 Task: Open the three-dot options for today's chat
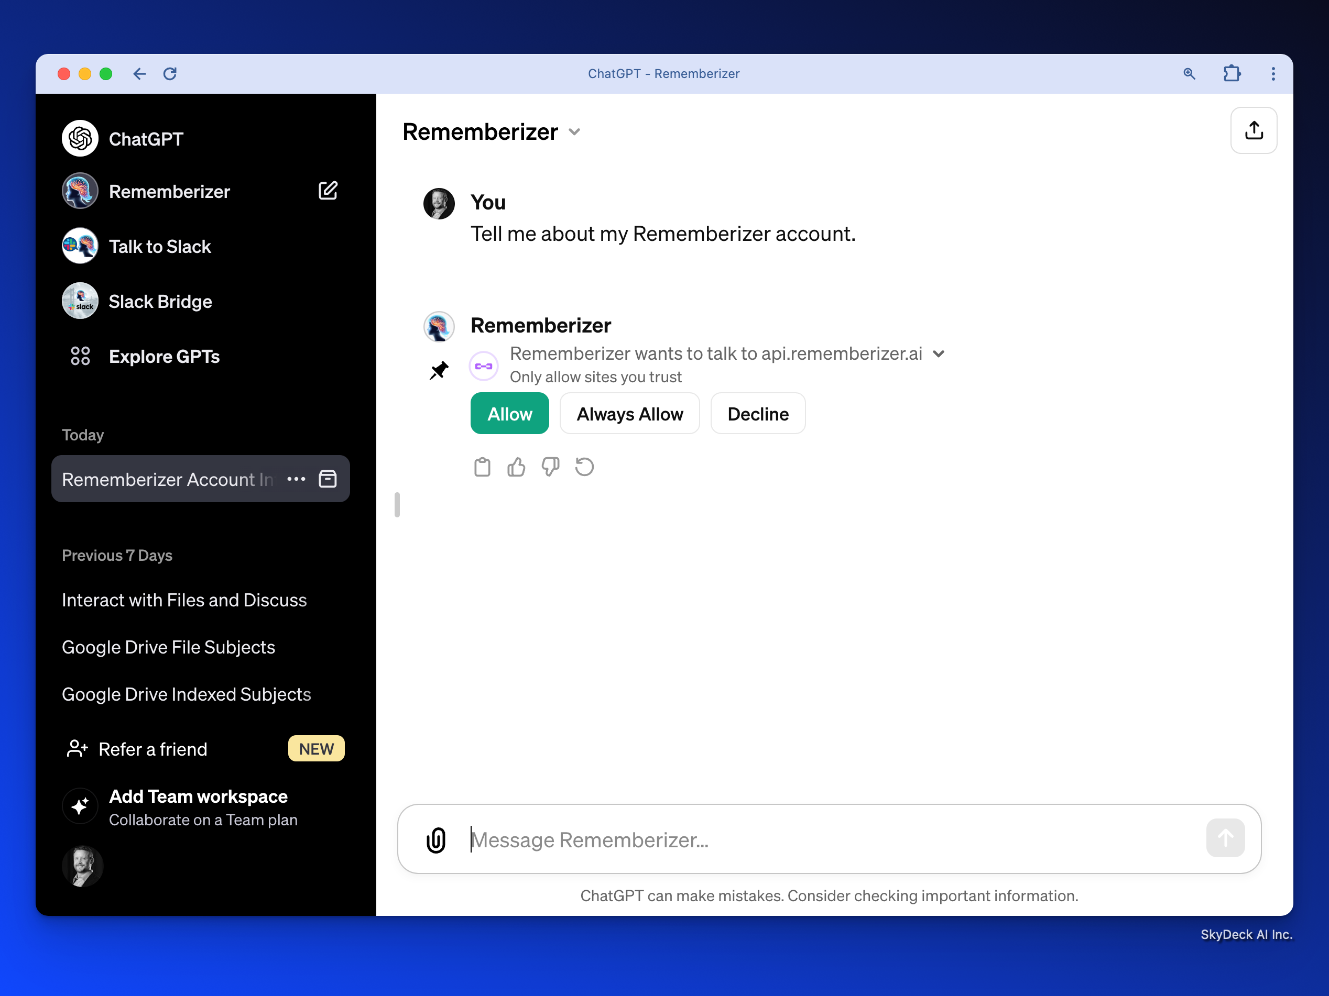[296, 479]
